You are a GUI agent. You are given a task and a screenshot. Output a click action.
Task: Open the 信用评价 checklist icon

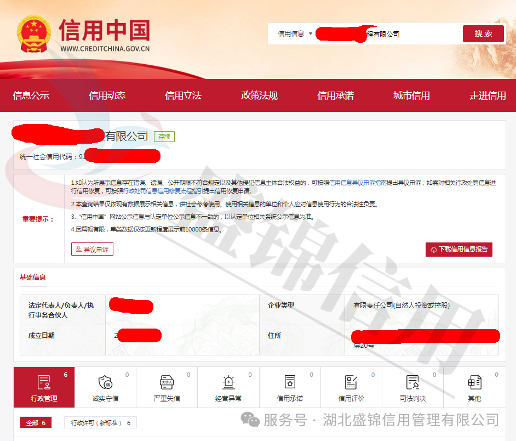point(352,383)
